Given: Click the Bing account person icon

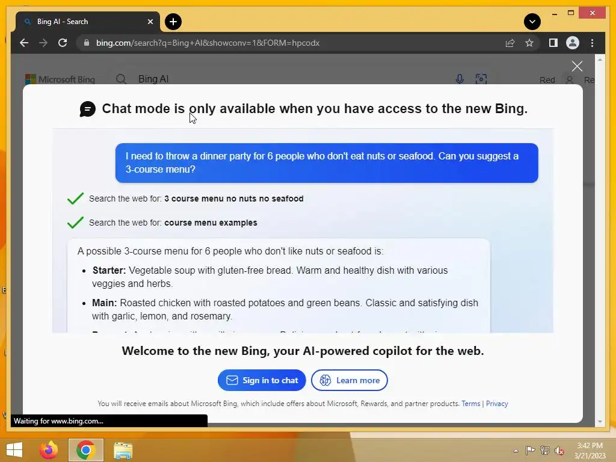Looking at the screenshot, I should coord(569,80).
